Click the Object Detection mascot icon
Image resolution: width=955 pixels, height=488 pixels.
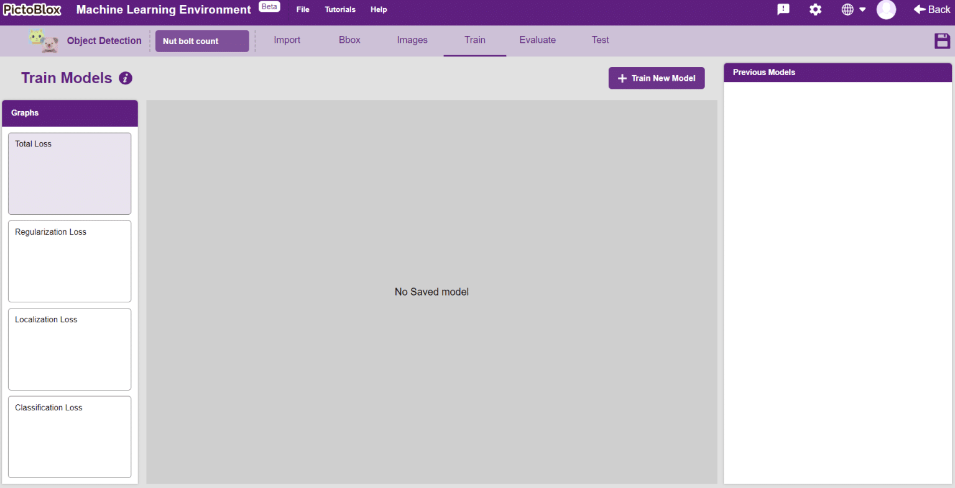[44, 41]
